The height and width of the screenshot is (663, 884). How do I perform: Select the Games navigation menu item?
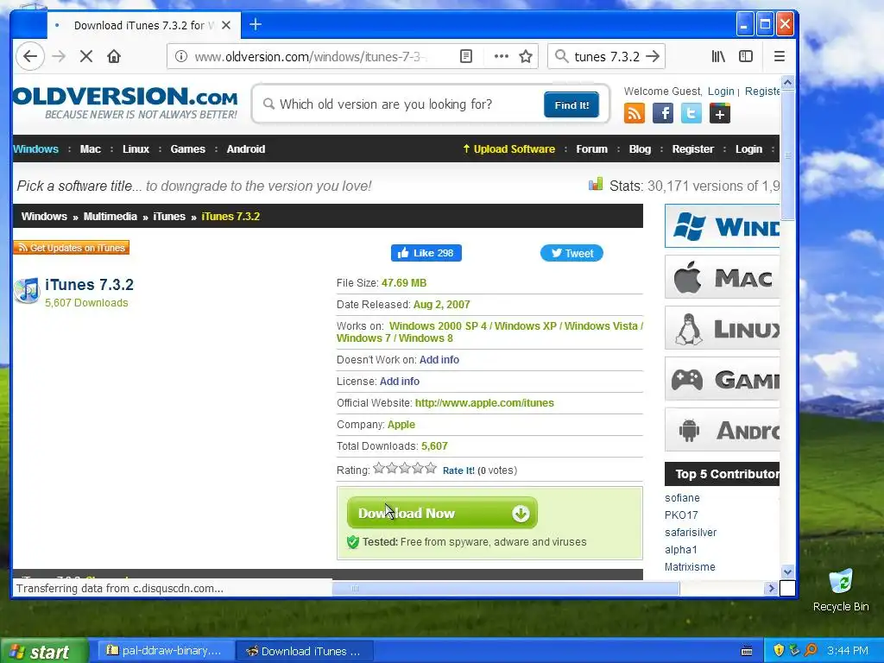pyautogui.click(x=187, y=149)
